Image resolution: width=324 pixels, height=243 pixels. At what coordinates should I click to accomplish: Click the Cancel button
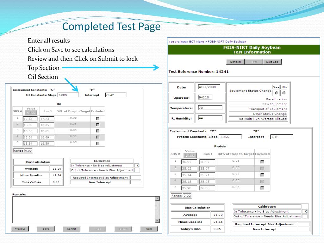(x=72, y=229)
